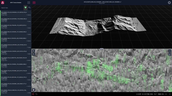Click the edit icon beside model title

(x=121, y=2)
